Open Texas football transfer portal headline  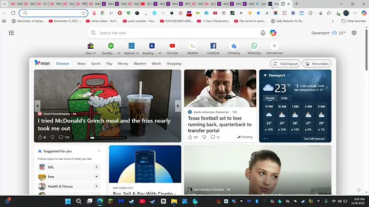point(219,125)
